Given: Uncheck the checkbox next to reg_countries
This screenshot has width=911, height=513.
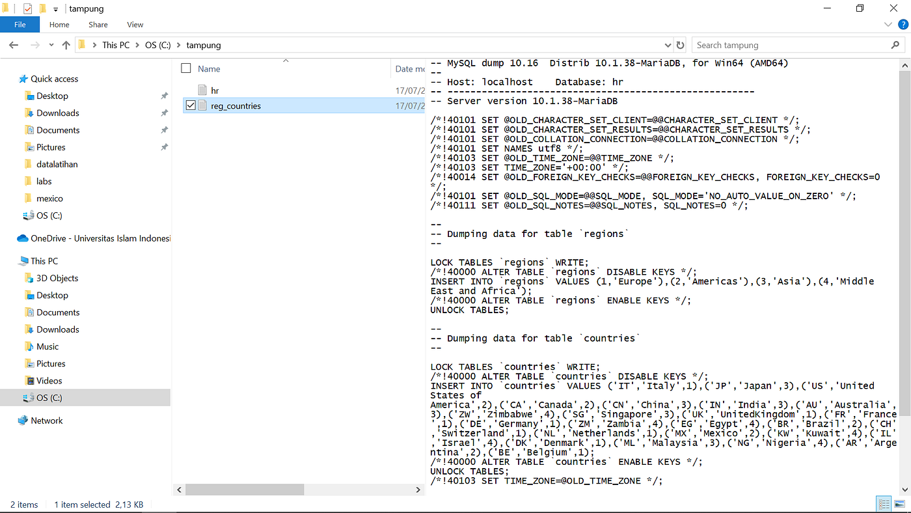Looking at the screenshot, I should click(x=191, y=105).
